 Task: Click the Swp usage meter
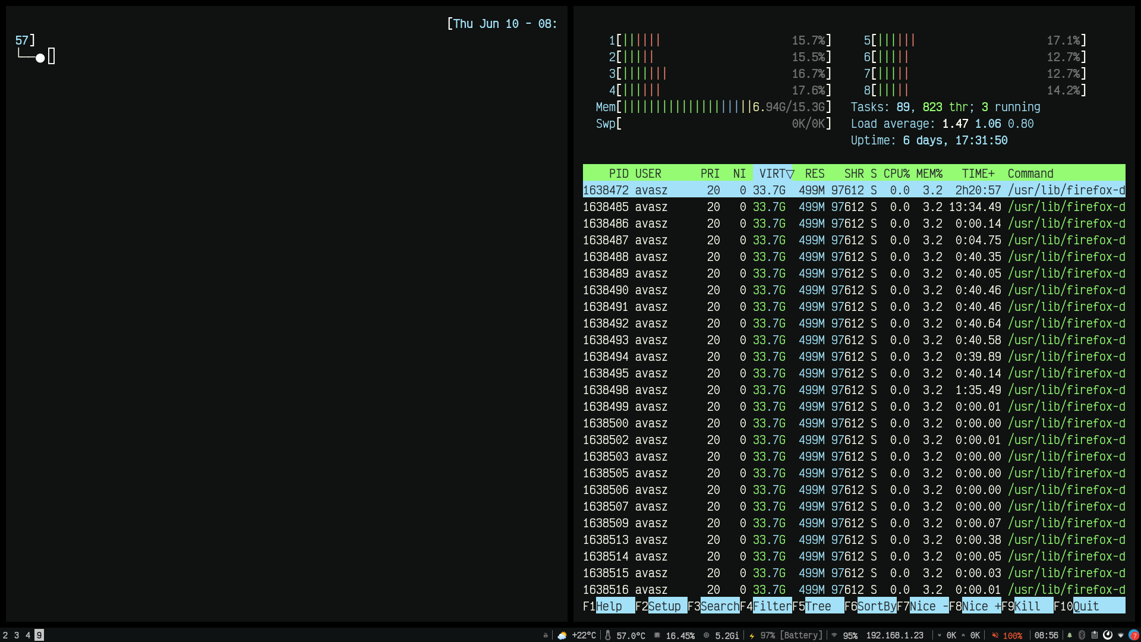(x=713, y=124)
